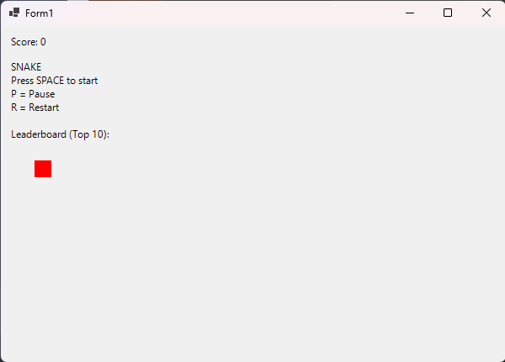Click the word "Restart" in the hints

pos(44,108)
